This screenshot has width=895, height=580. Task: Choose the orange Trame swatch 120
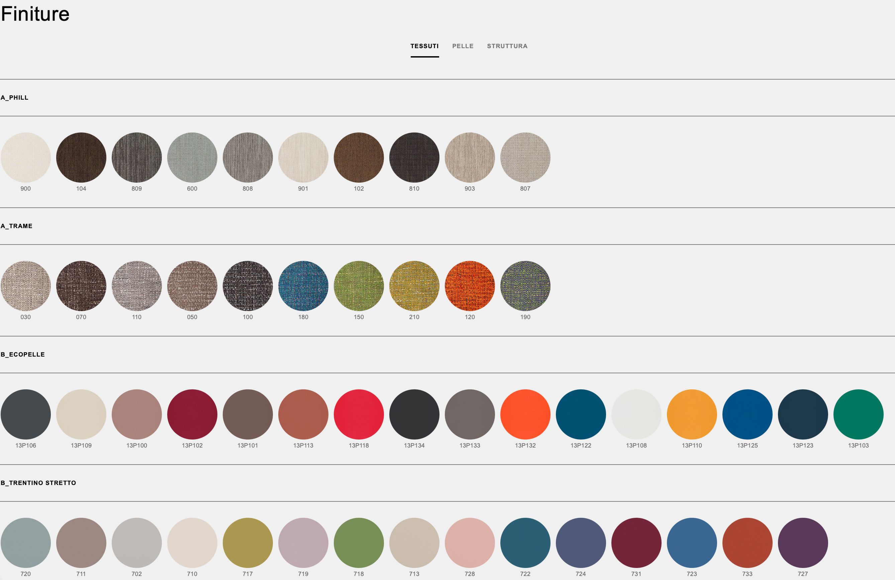pos(470,286)
